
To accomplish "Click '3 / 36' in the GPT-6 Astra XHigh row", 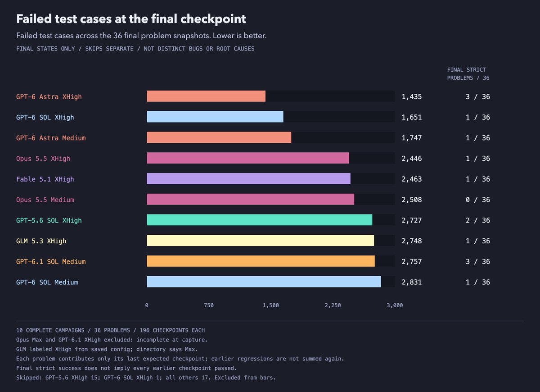I will pyautogui.click(x=478, y=97).
